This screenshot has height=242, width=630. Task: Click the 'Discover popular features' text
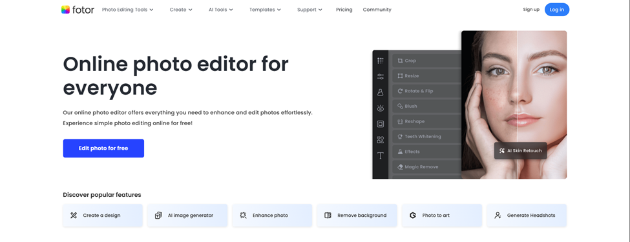pos(102,195)
